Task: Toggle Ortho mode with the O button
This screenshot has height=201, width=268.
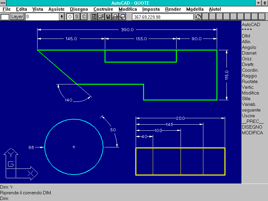Action: click(x=70, y=17)
